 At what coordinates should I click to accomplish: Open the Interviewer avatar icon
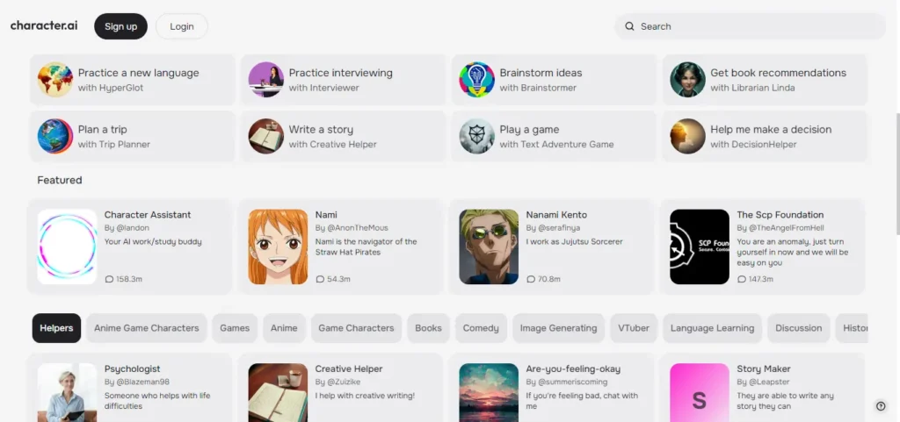click(x=265, y=80)
